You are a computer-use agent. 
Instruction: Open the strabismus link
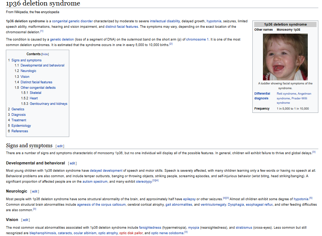[244, 228]
